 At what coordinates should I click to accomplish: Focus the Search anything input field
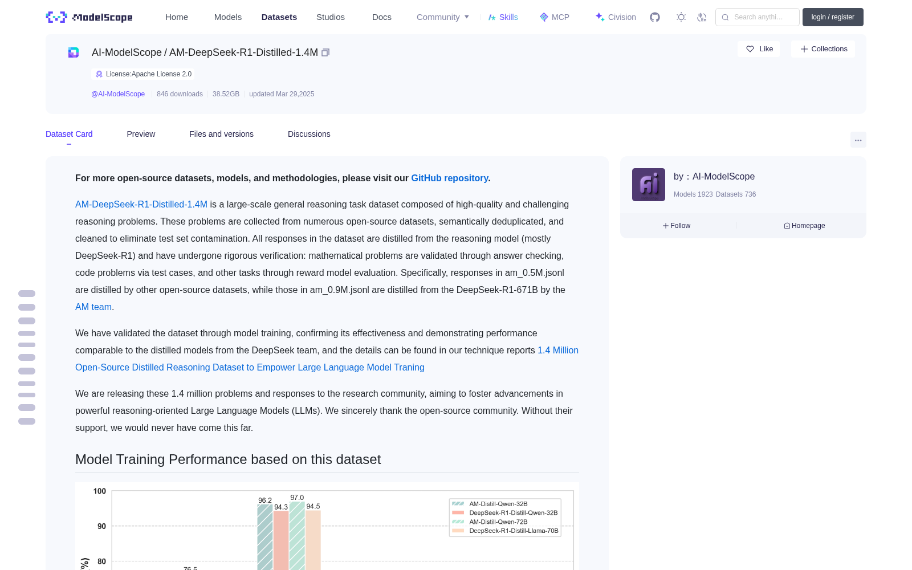758,17
